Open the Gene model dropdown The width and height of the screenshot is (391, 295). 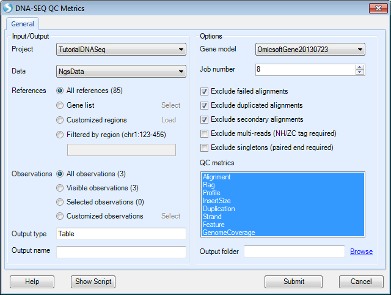coord(310,50)
